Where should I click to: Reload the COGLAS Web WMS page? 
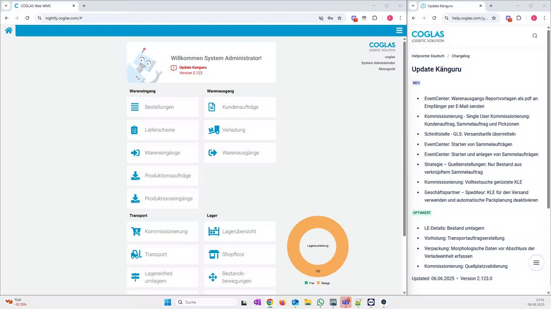[27, 18]
